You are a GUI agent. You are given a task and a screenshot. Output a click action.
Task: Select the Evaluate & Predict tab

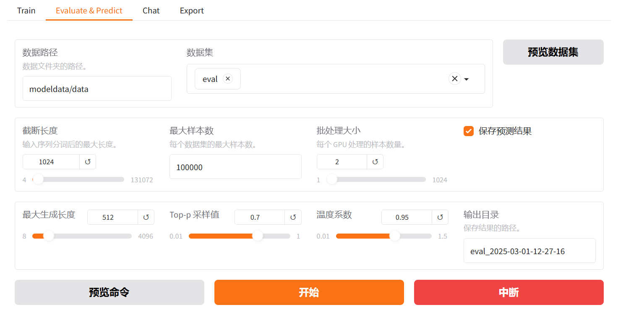pyautogui.click(x=89, y=11)
